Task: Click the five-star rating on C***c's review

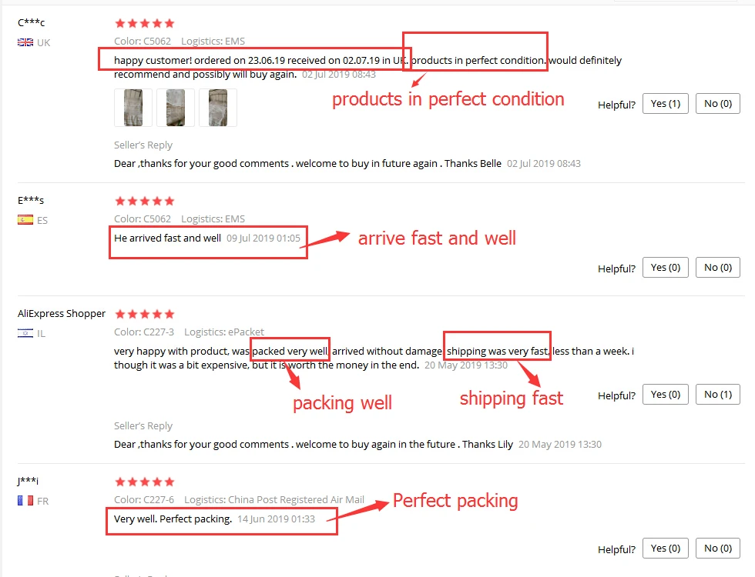Action: (145, 23)
